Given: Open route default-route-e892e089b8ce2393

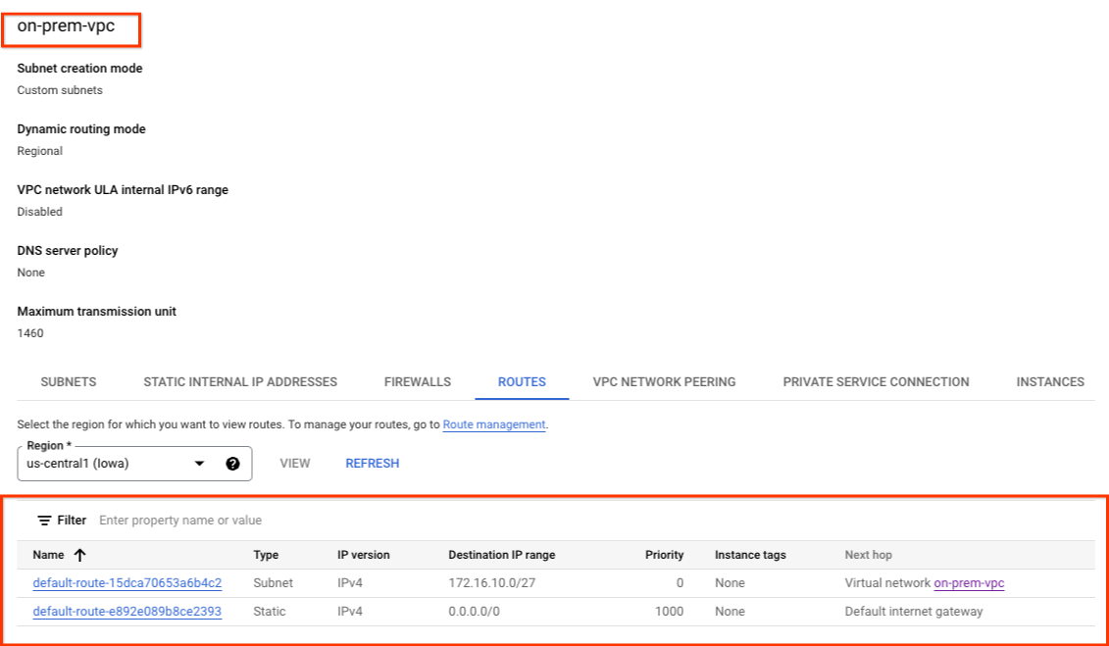Looking at the screenshot, I should click(127, 612).
